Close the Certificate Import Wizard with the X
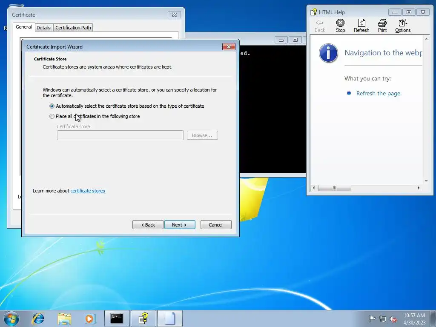 (229, 46)
